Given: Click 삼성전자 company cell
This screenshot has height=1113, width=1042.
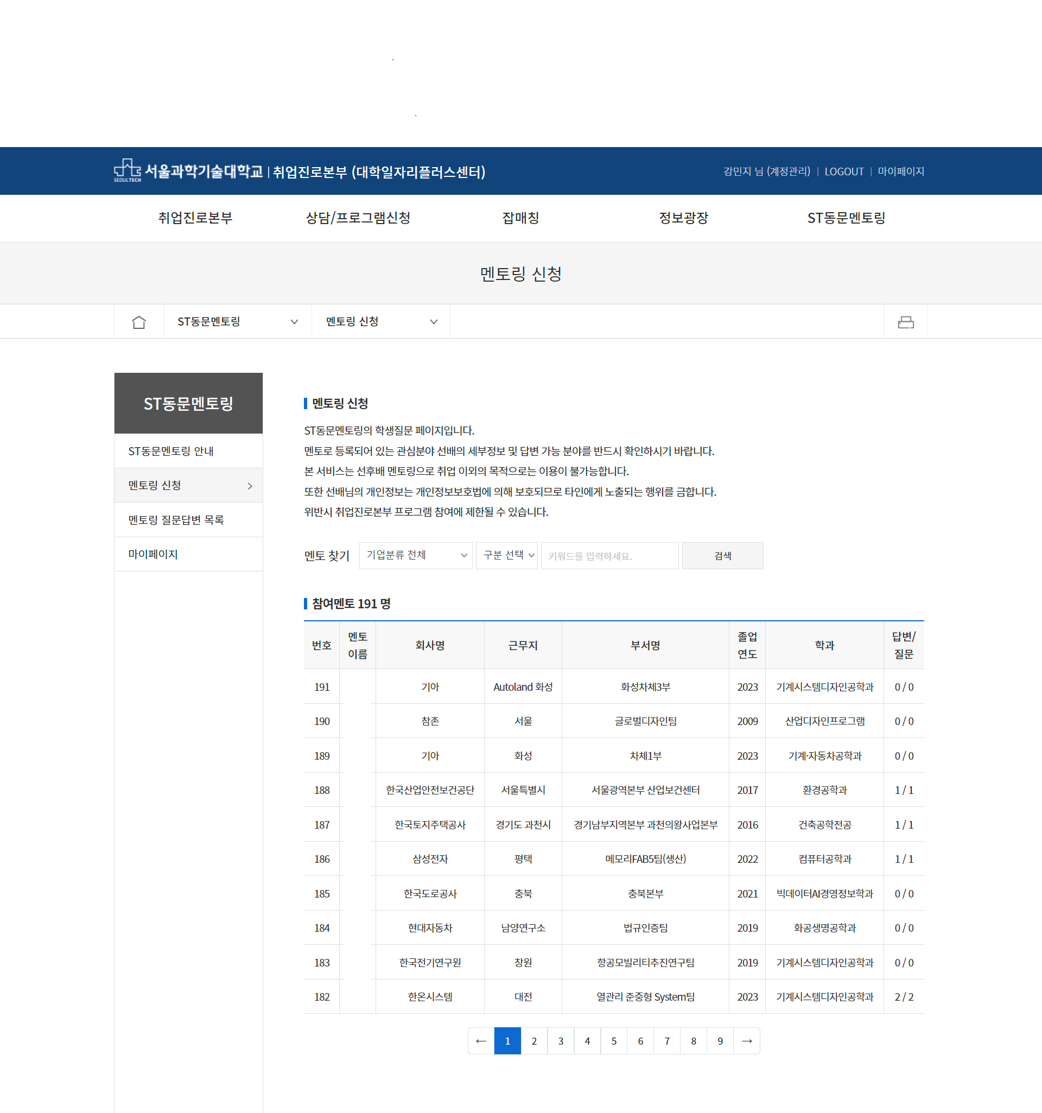Looking at the screenshot, I should click(430, 859).
